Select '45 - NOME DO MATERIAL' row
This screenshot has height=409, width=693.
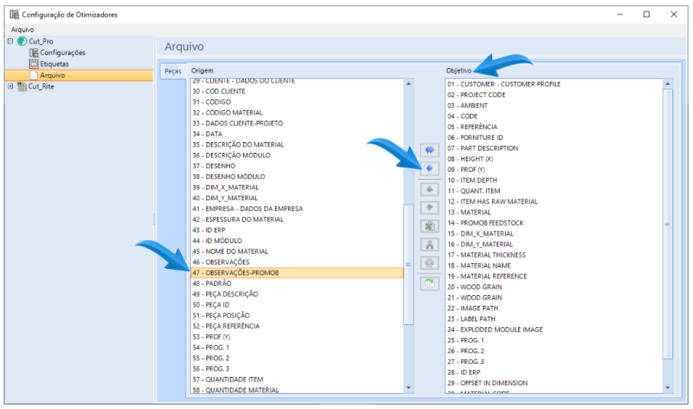click(x=297, y=252)
